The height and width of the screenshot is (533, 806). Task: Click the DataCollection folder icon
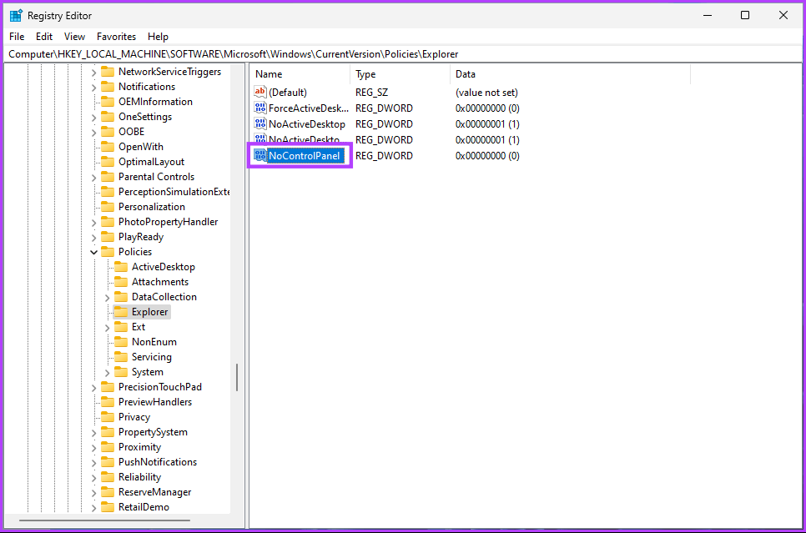(121, 297)
